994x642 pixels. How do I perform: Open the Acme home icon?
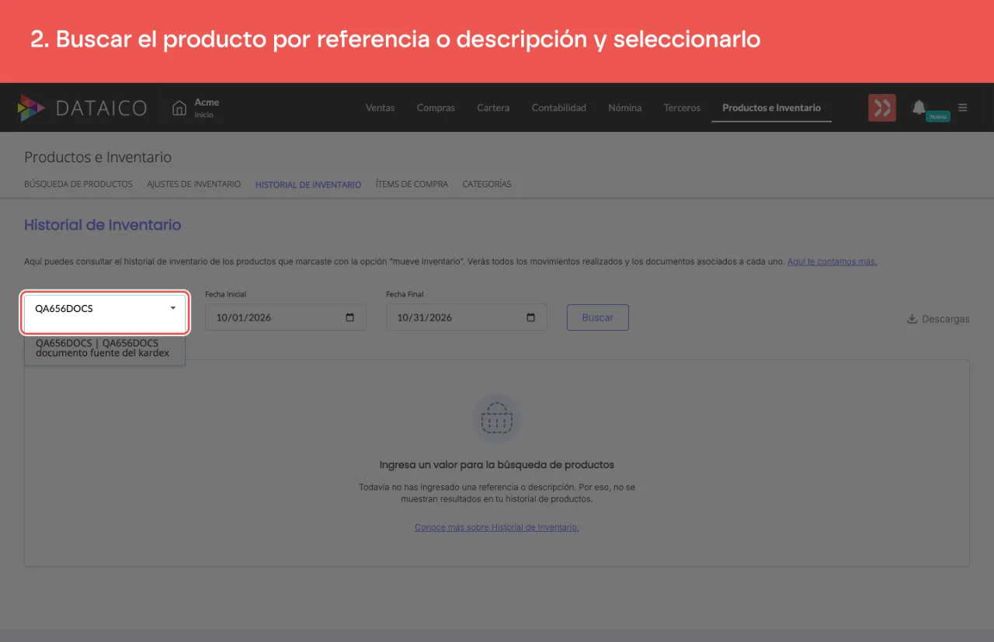click(179, 108)
